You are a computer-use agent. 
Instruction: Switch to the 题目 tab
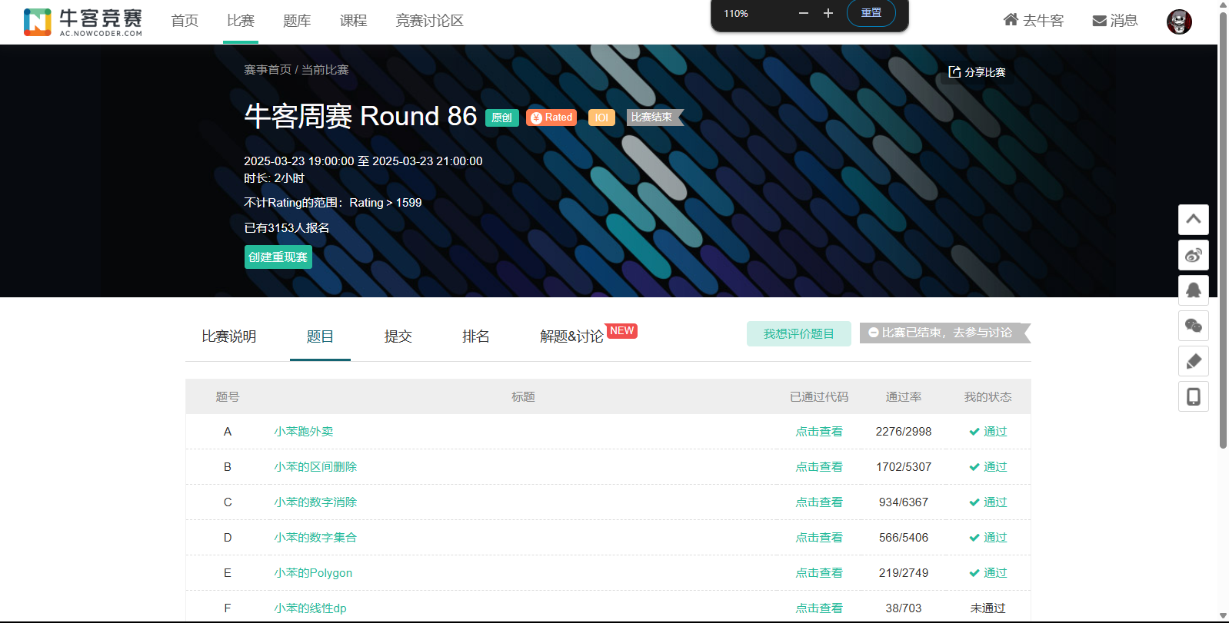pyautogui.click(x=320, y=336)
